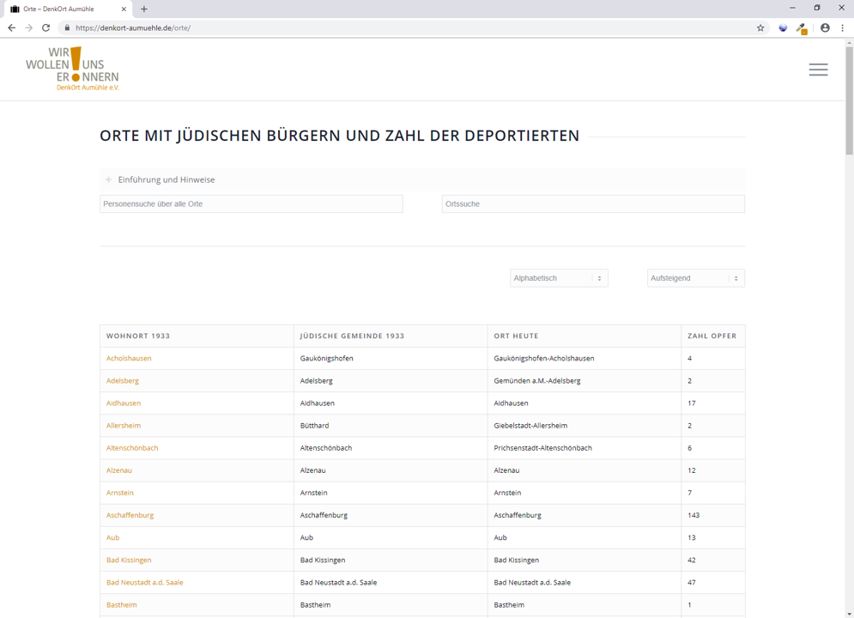Close the Orte – DenkOrt Aumühle tab
Screen dimensions: 854x618
124,9
